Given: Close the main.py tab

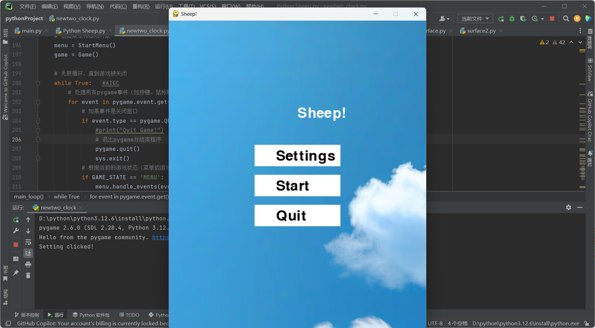Looking at the screenshot, I should tap(46, 31).
